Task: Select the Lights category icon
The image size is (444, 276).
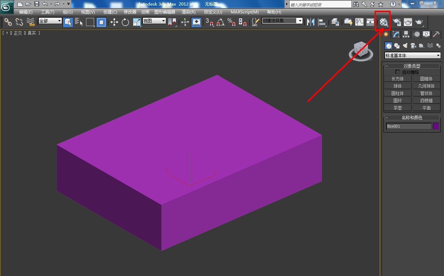Action: tap(405, 46)
